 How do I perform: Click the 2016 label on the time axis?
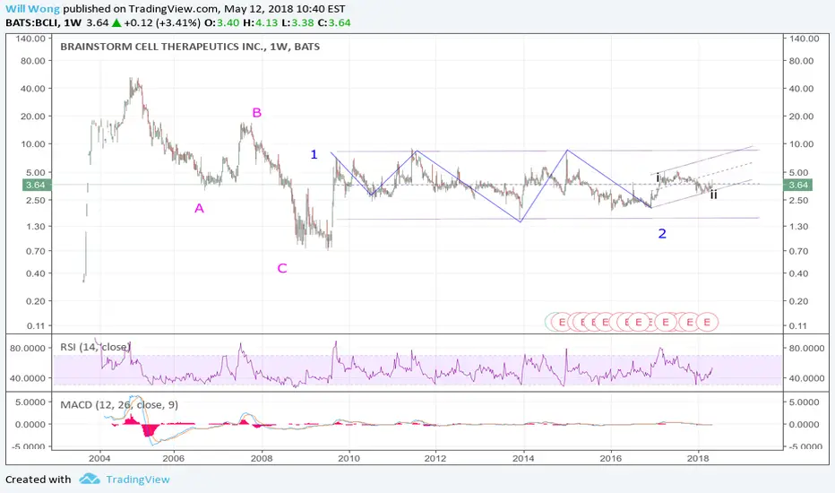611,458
